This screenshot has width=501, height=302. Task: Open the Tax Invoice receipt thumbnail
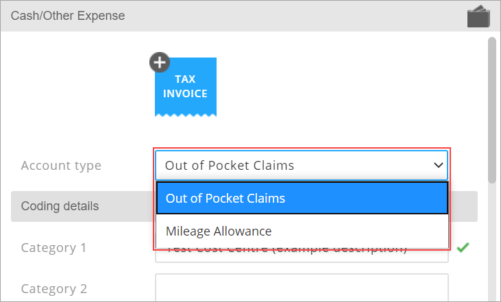[186, 87]
